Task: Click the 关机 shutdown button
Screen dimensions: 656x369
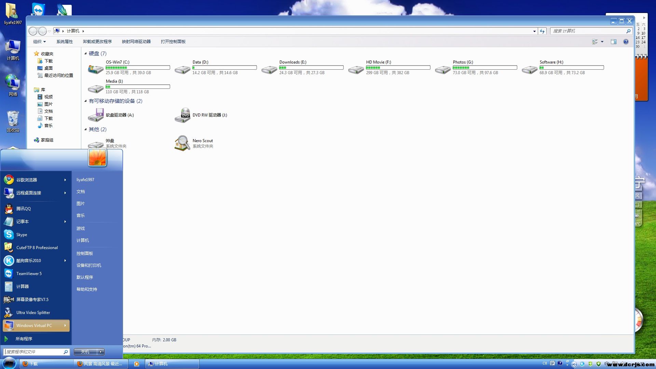Action: [85, 352]
